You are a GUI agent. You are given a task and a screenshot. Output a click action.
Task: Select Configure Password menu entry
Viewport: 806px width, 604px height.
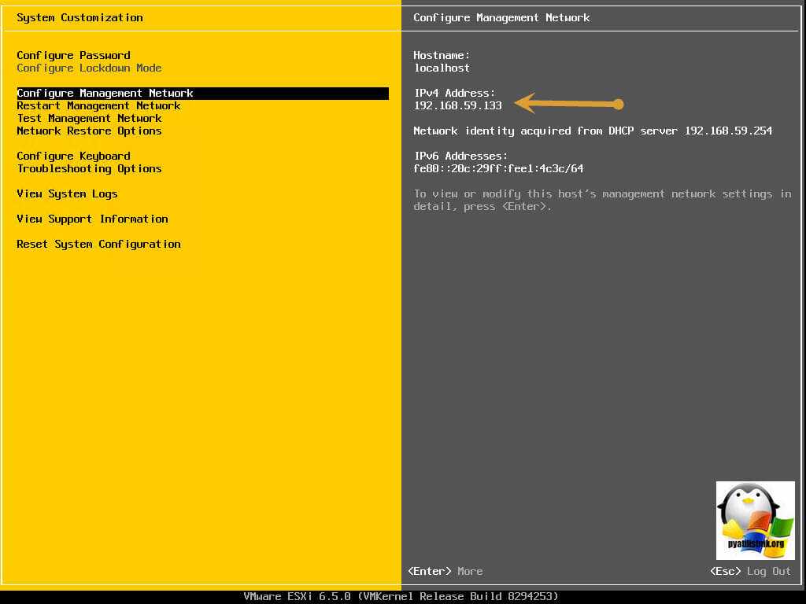[73, 55]
